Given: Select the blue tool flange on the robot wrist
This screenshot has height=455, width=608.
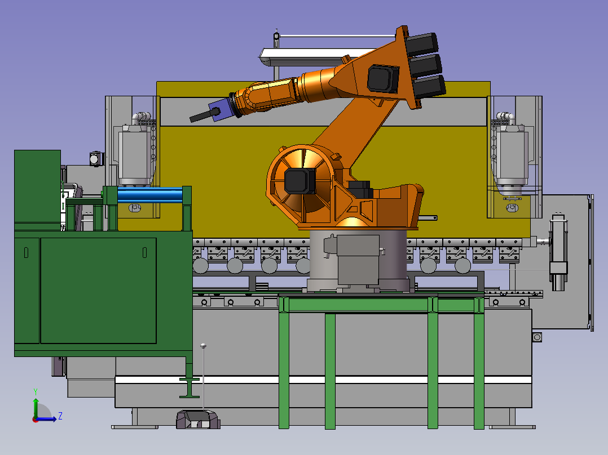Looking at the screenshot, I should point(221,110).
